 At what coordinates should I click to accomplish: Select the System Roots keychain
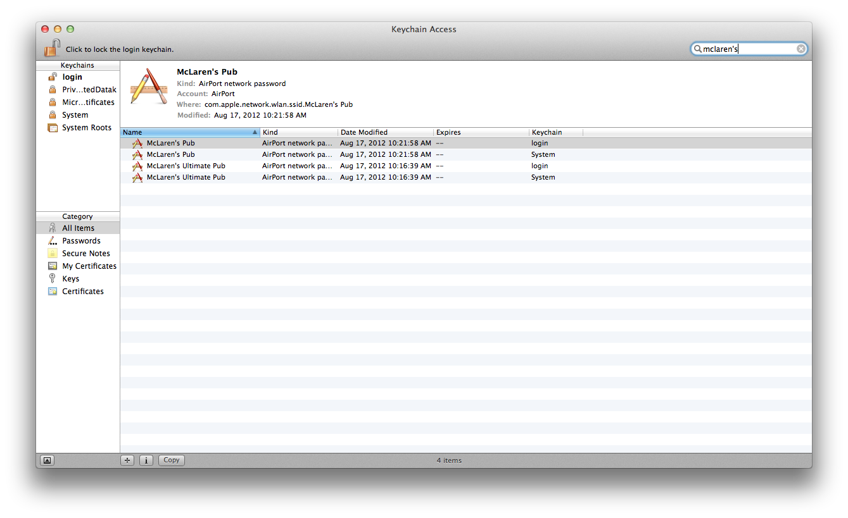coord(87,128)
